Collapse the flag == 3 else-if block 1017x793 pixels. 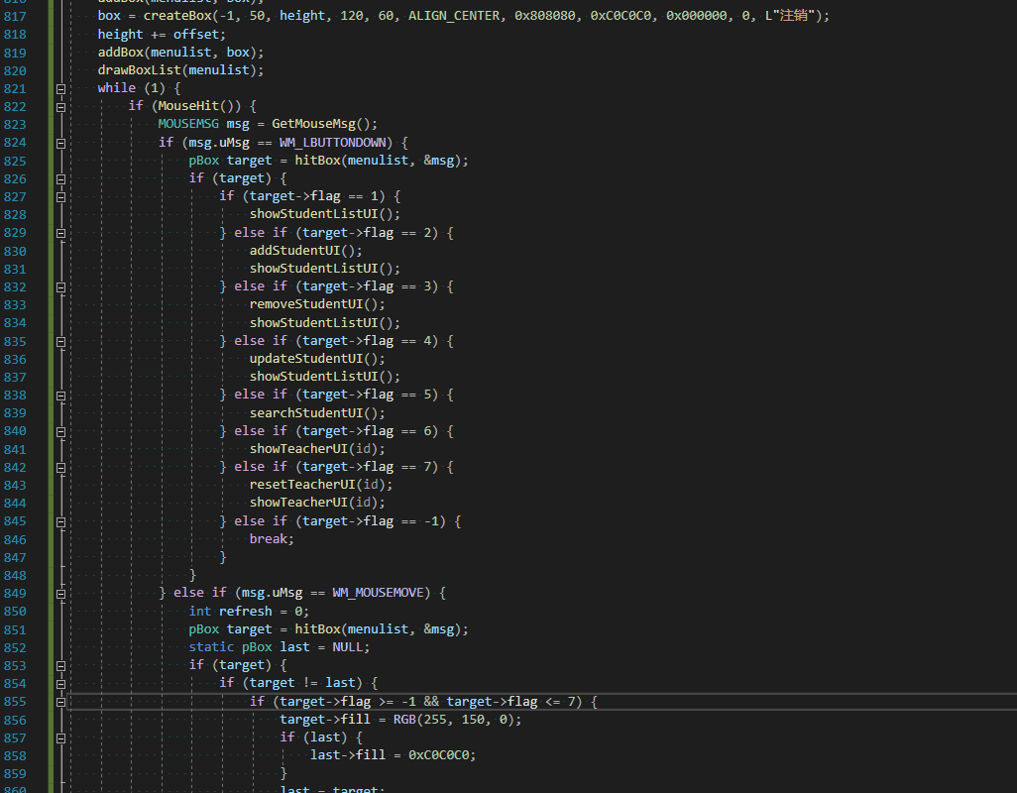coord(61,287)
